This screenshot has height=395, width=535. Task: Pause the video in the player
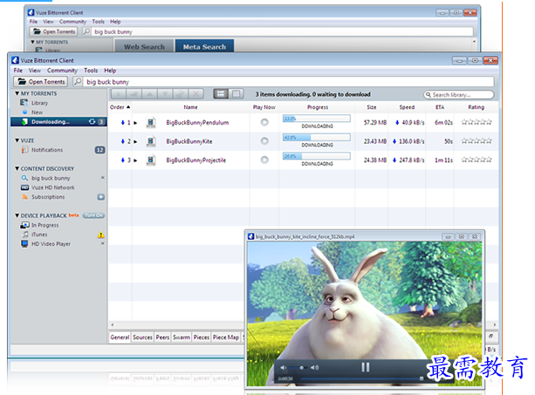coord(366,367)
